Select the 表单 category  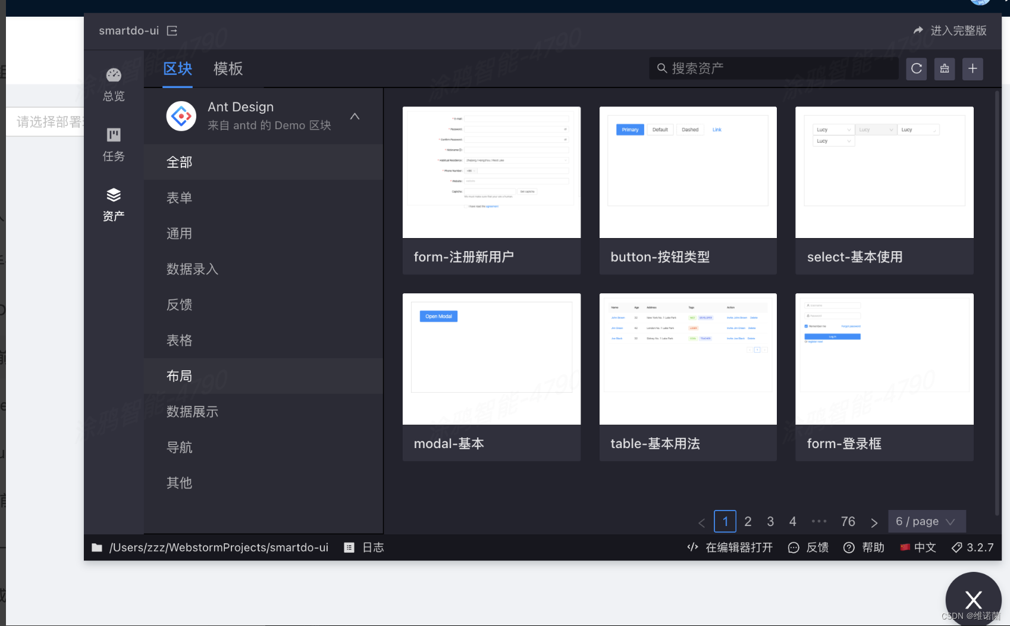179,198
